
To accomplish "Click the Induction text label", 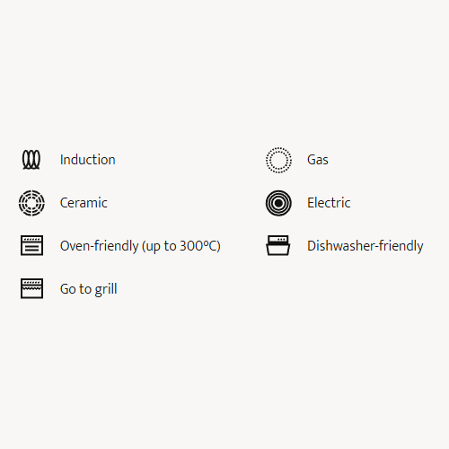I will (88, 160).
